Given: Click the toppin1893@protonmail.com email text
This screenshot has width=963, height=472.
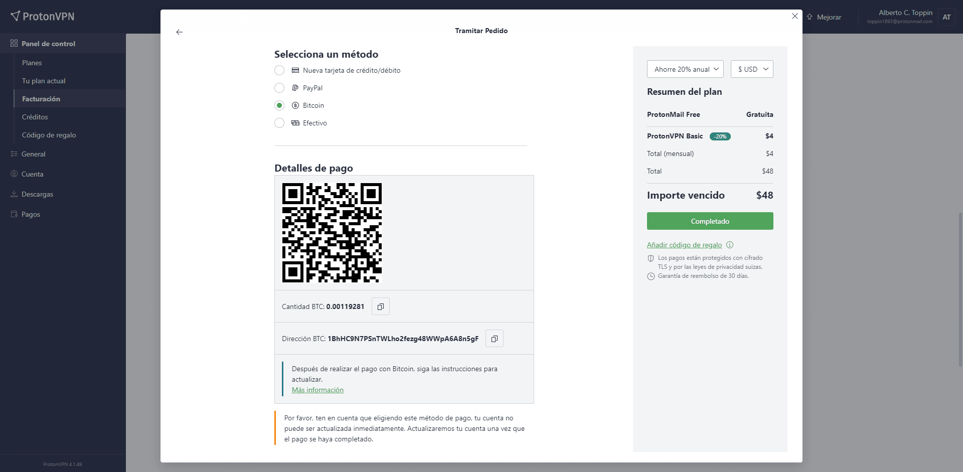Looking at the screenshot, I should (900, 22).
